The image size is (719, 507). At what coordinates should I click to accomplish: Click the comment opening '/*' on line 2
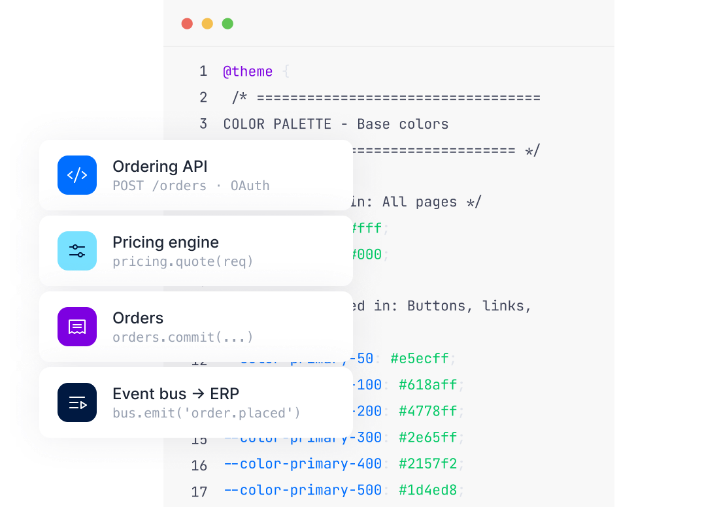point(239,97)
